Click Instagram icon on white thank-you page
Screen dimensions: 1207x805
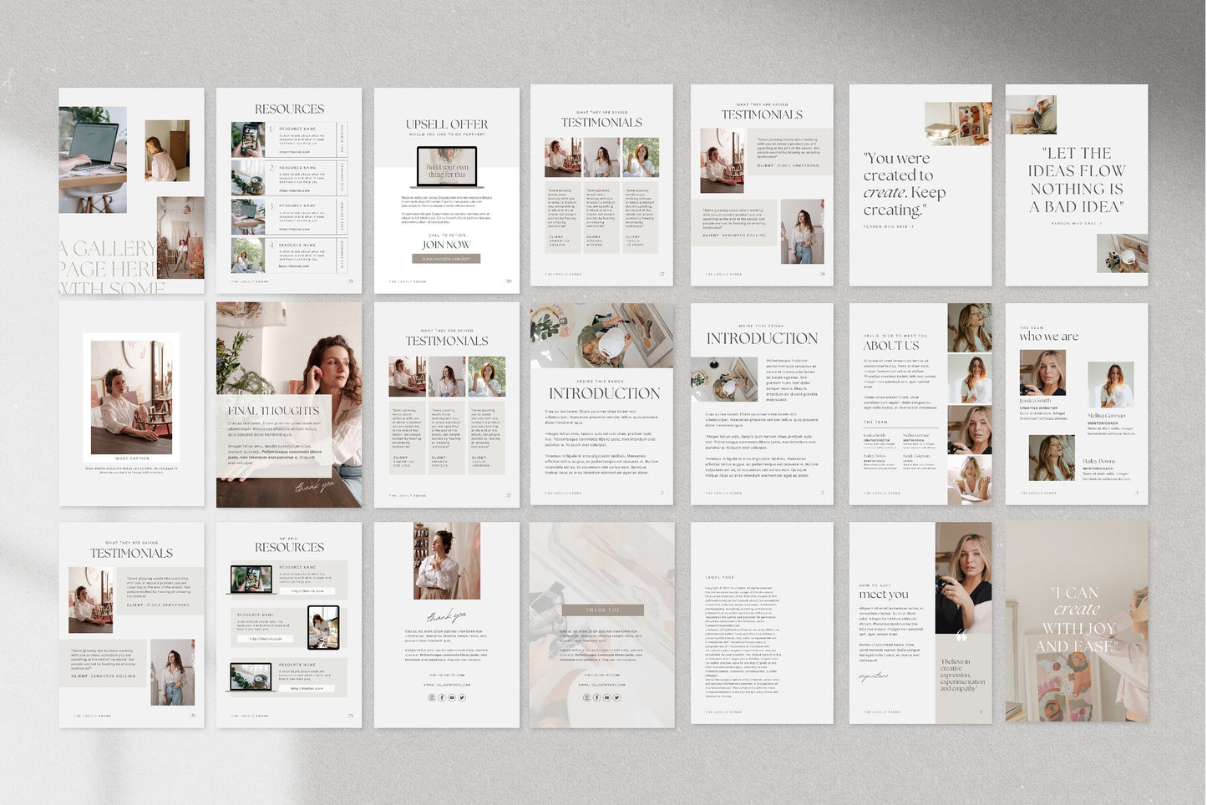coord(432,697)
